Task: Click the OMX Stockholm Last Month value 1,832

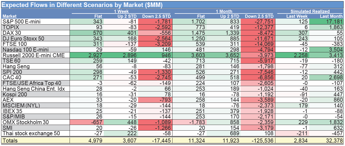Action: point(336,122)
